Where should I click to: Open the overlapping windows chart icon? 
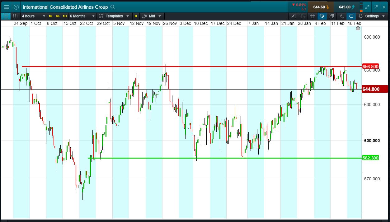click(332, 16)
